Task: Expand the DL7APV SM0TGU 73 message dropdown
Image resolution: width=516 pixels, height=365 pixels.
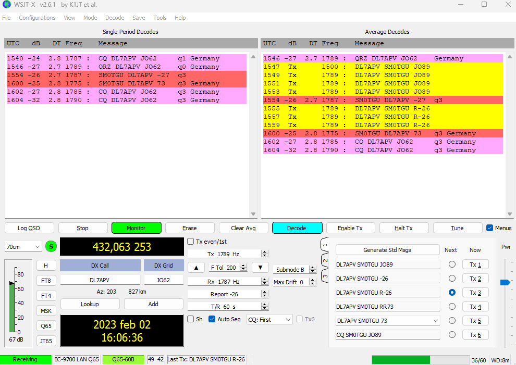Action: coord(435,321)
